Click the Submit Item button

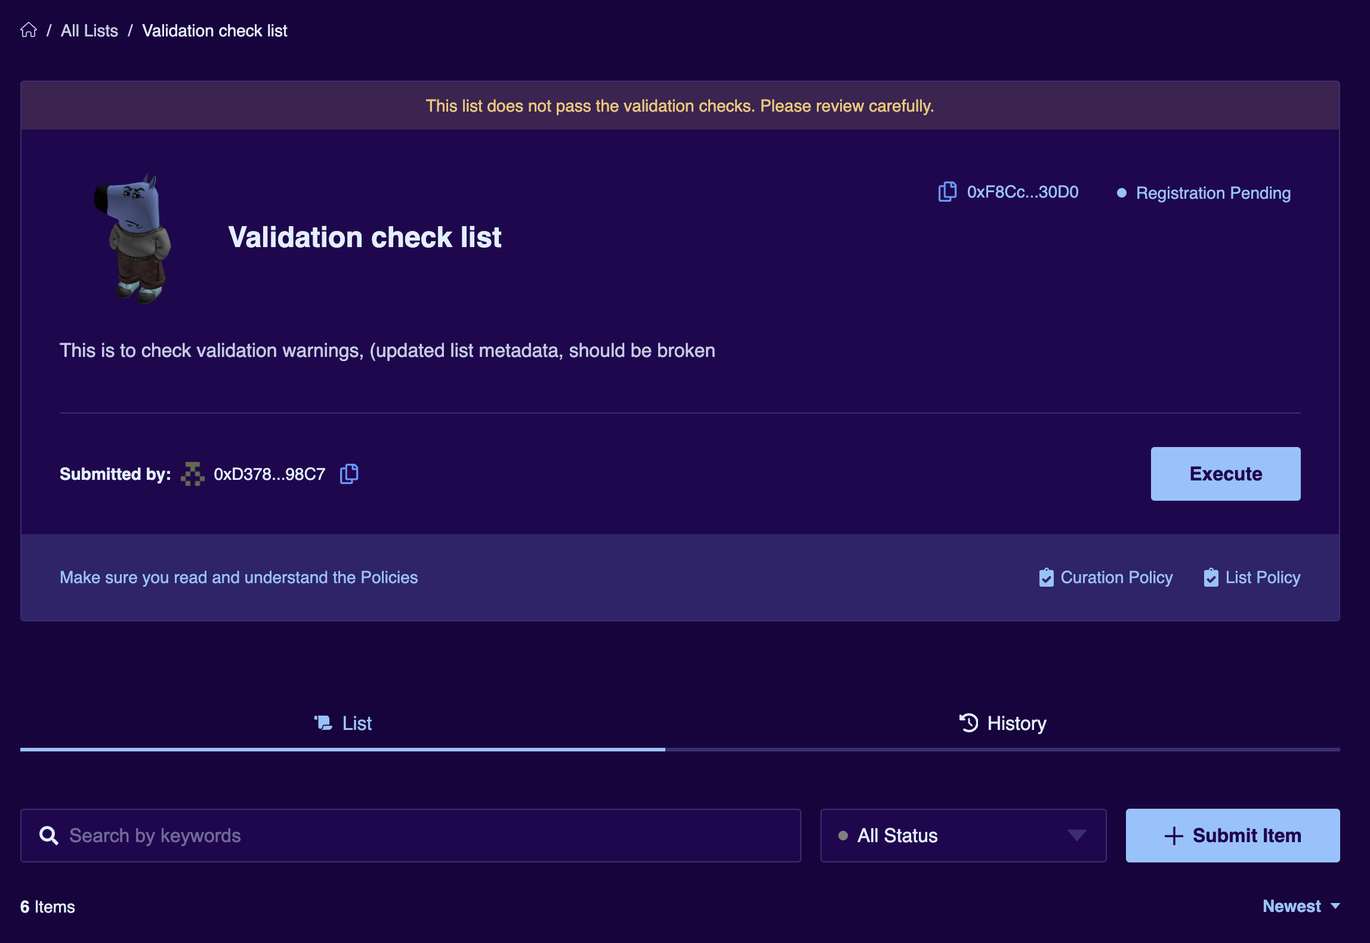[1232, 836]
